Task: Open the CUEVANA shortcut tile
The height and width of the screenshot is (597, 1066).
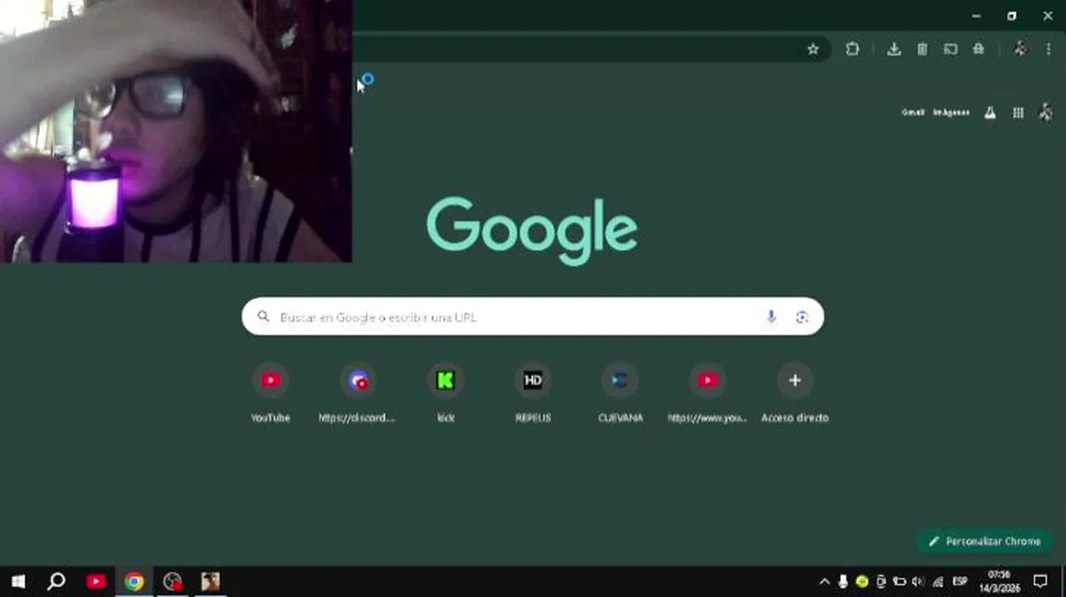Action: 620,394
